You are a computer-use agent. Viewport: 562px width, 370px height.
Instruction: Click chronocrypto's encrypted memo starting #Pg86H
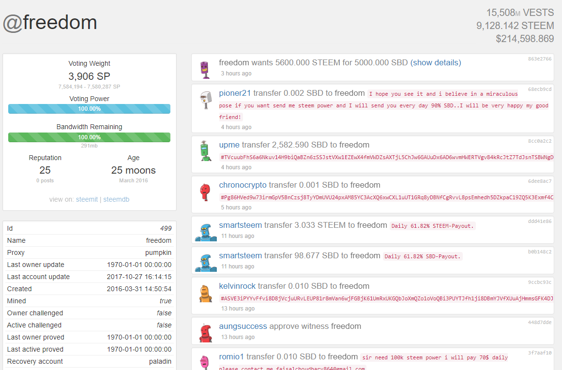(x=386, y=197)
